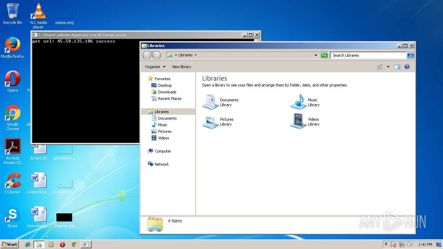Click the a.exe console title bar
Viewport: 443px width, 249px height.
tap(137, 35)
